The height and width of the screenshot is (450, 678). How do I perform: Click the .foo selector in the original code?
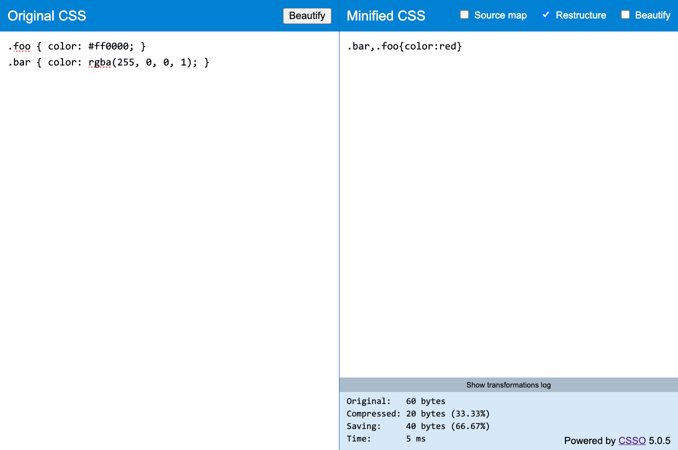click(x=18, y=46)
